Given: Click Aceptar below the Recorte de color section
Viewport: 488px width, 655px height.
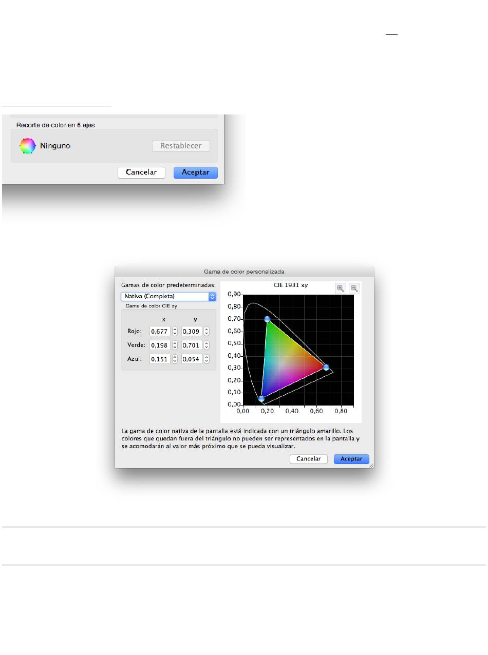Looking at the screenshot, I should pyautogui.click(x=196, y=172).
